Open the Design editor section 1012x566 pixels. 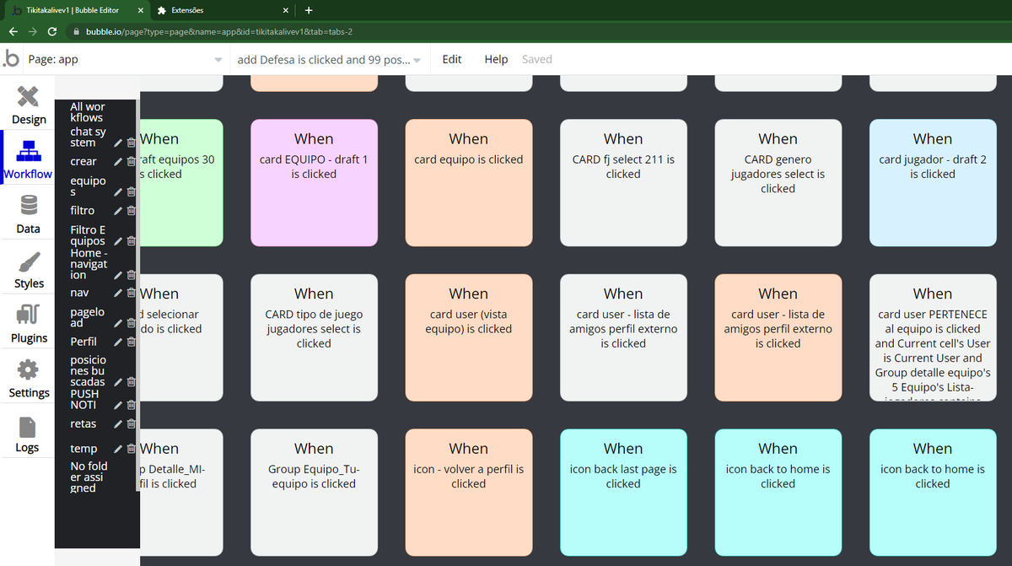coord(28,104)
